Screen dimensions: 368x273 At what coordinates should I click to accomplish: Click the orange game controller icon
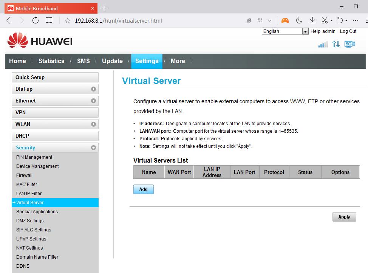pos(285,20)
